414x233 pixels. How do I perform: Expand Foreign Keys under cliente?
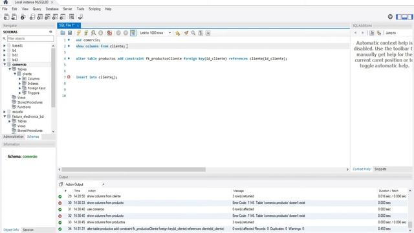click(x=20, y=88)
